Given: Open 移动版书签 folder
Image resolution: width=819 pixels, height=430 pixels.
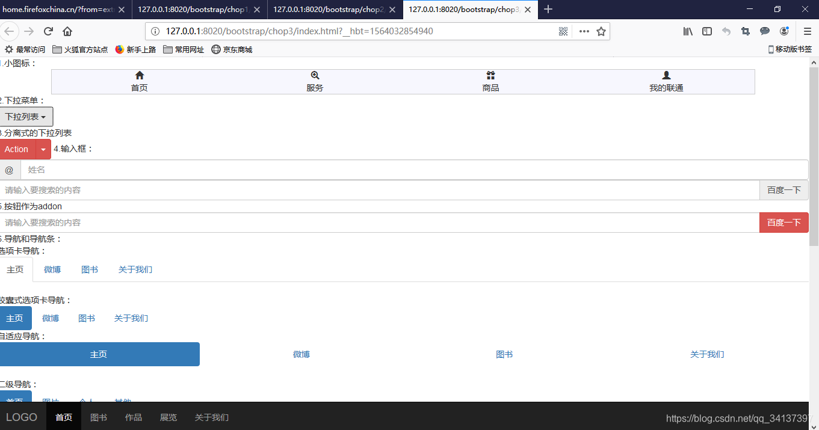Looking at the screenshot, I should [790, 49].
